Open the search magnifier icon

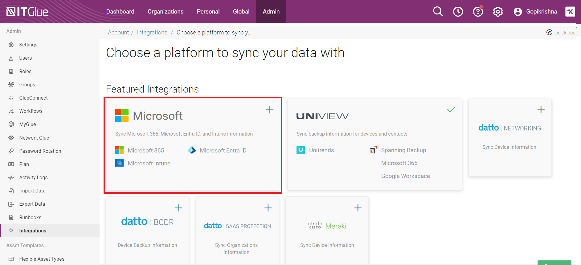[438, 12]
